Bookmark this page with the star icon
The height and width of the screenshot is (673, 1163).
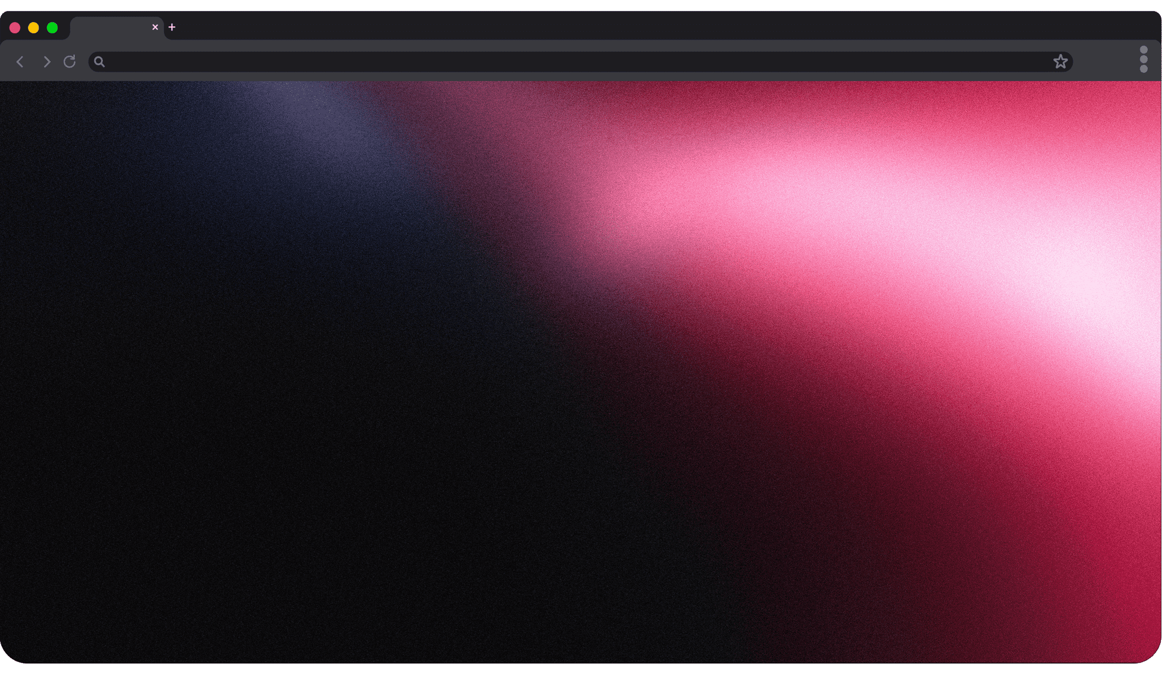pyautogui.click(x=1060, y=62)
